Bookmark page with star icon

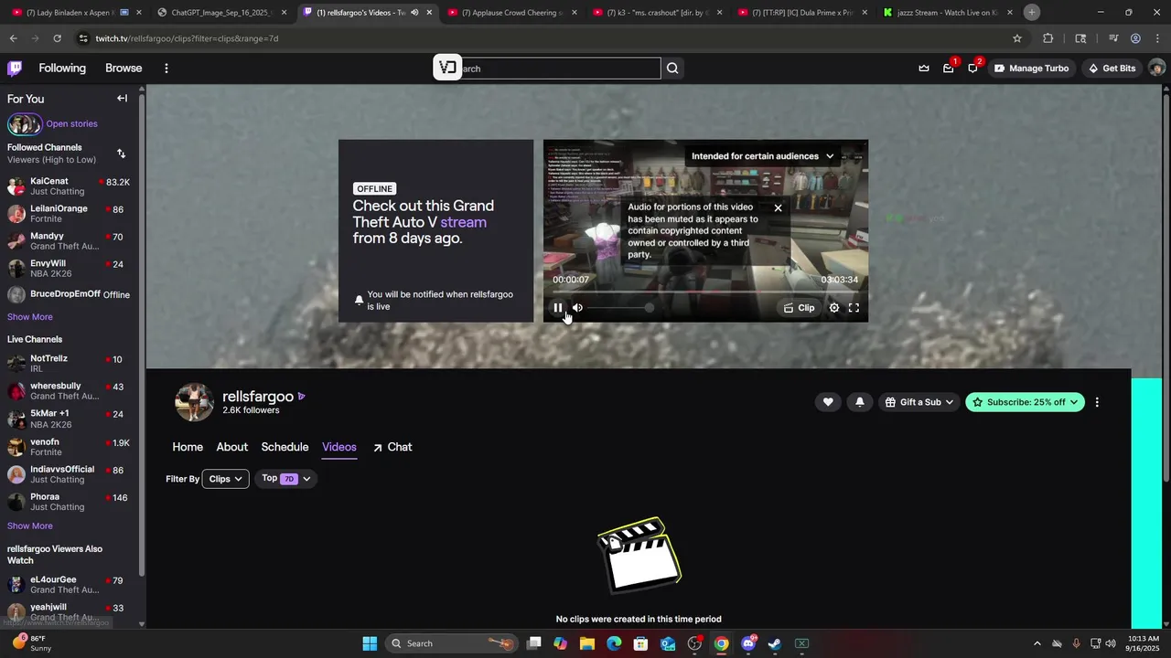click(1016, 38)
